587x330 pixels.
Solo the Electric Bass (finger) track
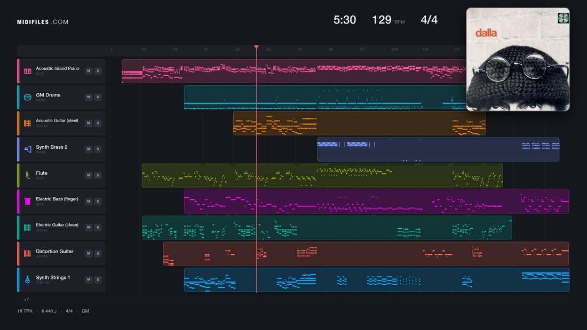[x=98, y=202]
